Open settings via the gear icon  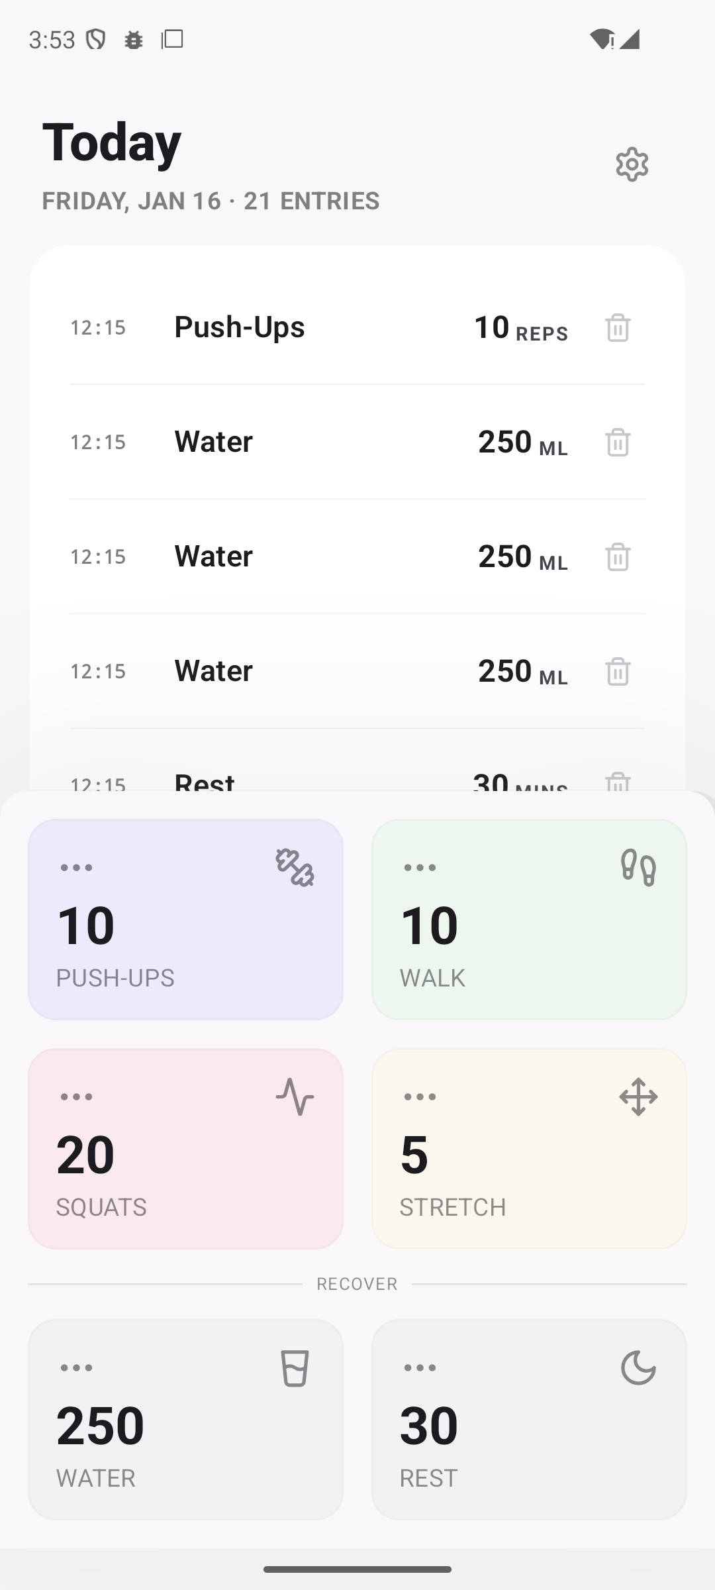tap(632, 164)
